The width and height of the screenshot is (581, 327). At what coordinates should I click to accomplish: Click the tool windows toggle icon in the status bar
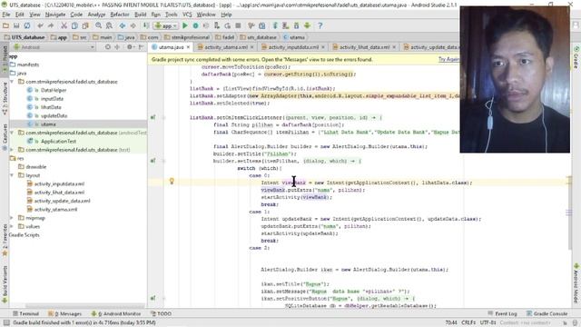pyautogui.click(x=6, y=322)
